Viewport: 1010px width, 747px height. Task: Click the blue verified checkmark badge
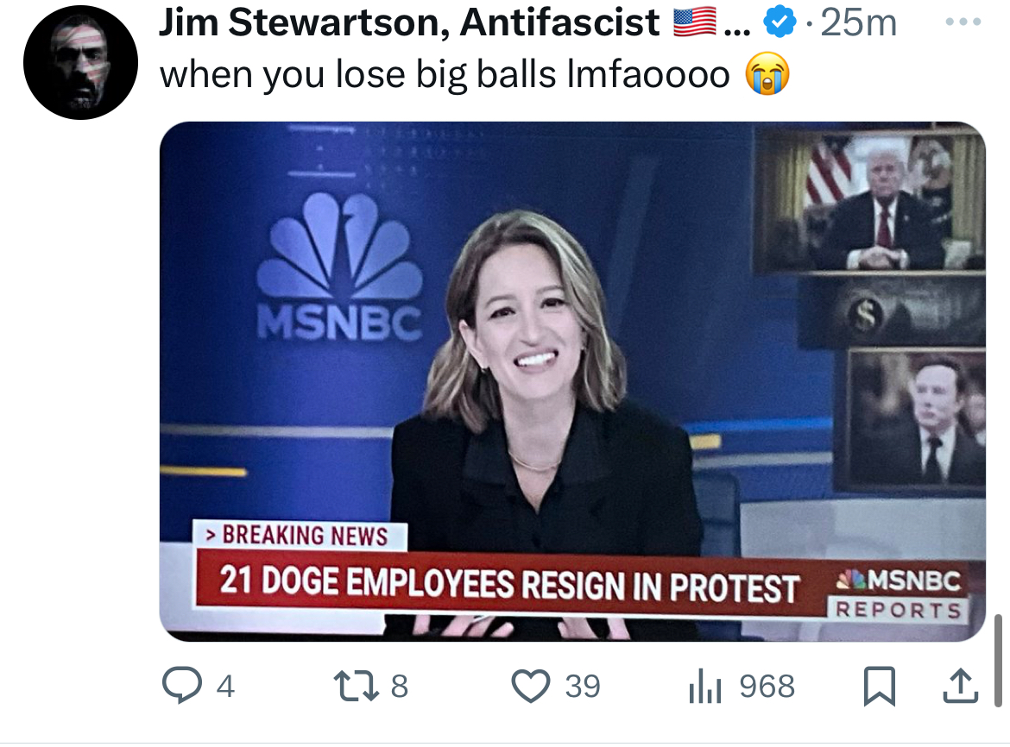click(780, 24)
